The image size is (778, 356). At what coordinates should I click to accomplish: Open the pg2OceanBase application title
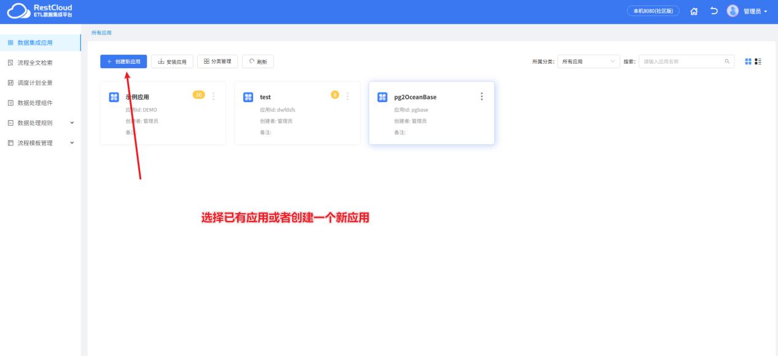415,97
